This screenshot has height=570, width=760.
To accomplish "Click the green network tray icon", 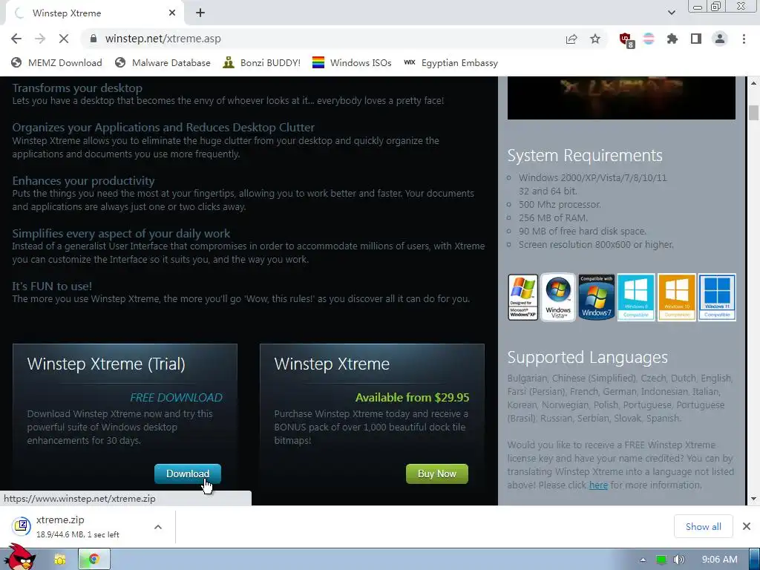I will click(x=661, y=560).
